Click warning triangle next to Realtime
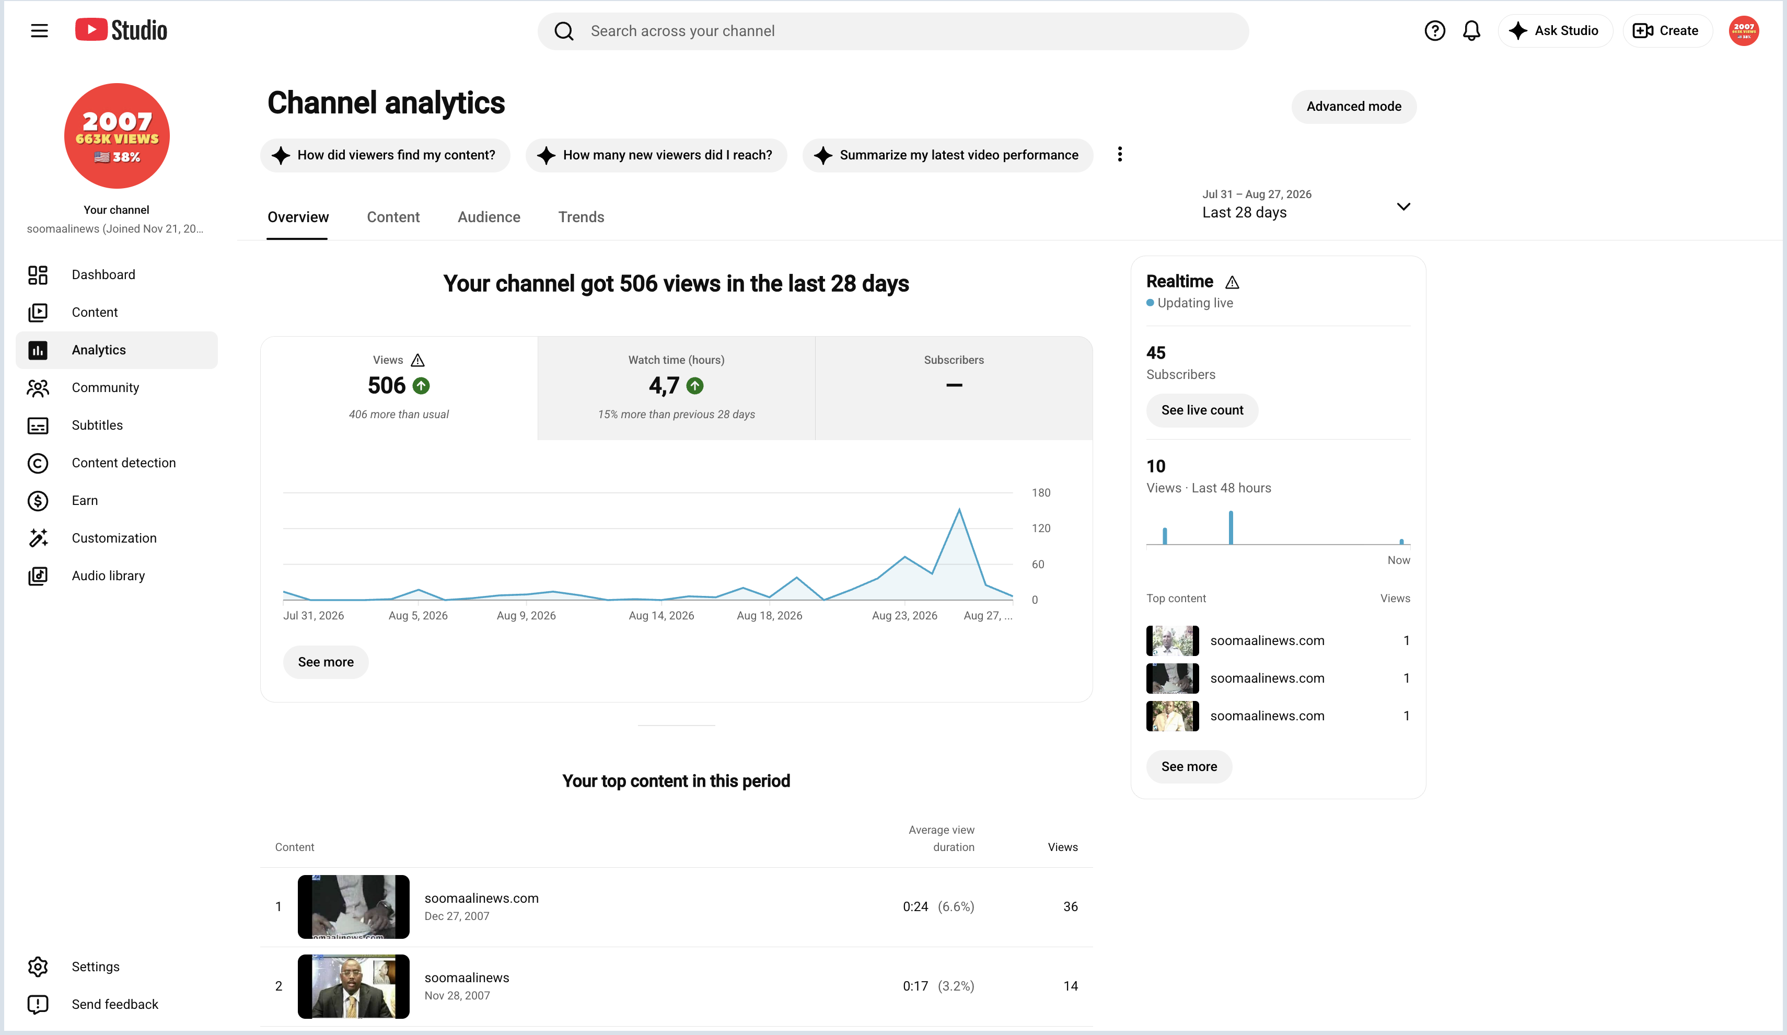 click(x=1233, y=282)
